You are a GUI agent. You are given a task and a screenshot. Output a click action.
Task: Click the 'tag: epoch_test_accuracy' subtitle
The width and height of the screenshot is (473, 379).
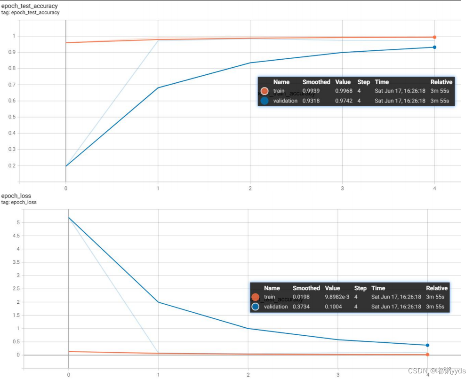coord(30,13)
